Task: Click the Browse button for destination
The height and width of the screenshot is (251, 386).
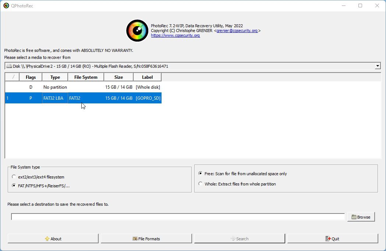Action: [361, 217]
